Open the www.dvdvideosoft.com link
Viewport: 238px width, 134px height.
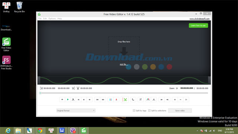coord(199,19)
